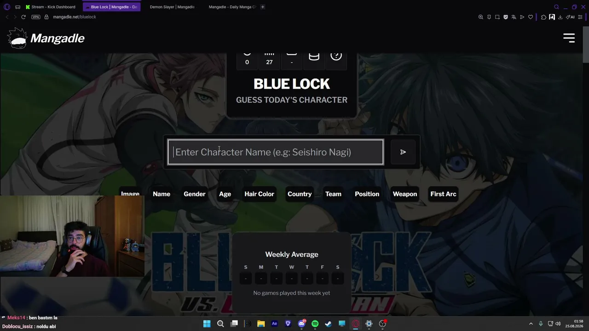Image resolution: width=589 pixels, height=331 pixels.
Task: Open After Effects from the taskbar
Action: pyautogui.click(x=274, y=324)
